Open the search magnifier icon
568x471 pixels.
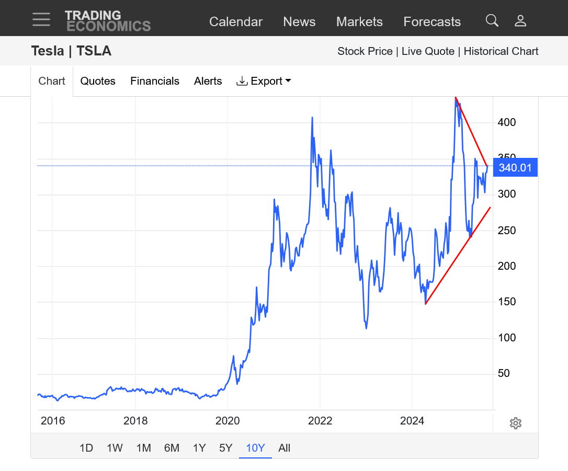click(x=492, y=20)
